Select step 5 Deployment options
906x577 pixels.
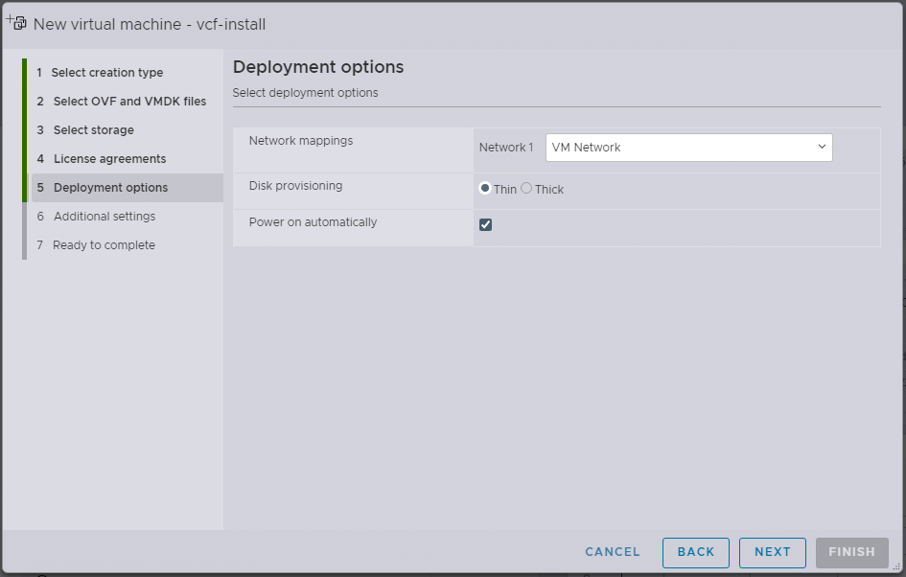coord(110,188)
